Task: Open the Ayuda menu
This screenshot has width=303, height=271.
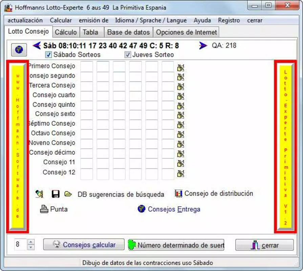Action: [202, 20]
